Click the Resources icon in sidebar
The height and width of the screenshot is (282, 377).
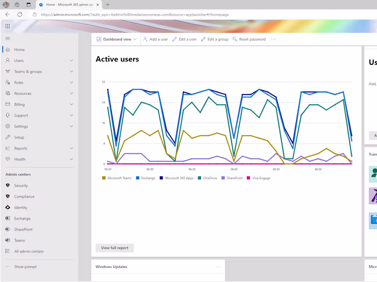[8, 93]
